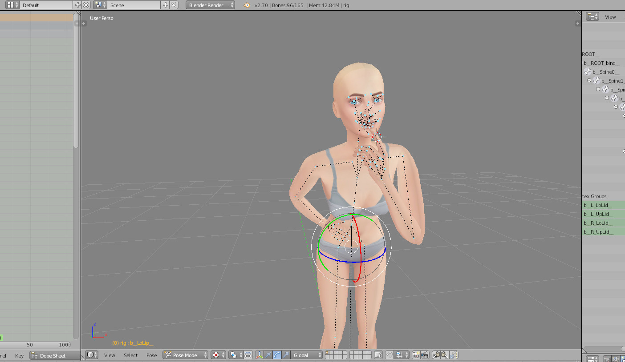Open the Pose Mode selector dropdown
The height and width of the screenshot is (362, 625).
[x=185, y=355]
